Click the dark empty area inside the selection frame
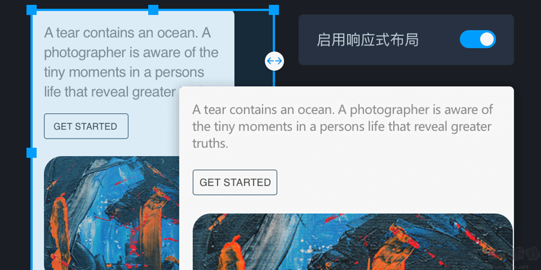Screen dimensions: 541x270 [x=253, y=31]
